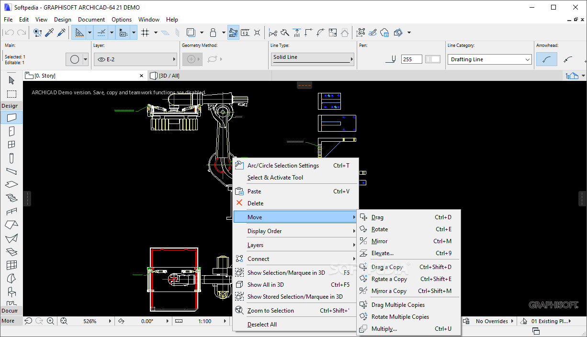Activate the Beam tool
The width and height of the screenshot is (587, 337).
[11, 171]
